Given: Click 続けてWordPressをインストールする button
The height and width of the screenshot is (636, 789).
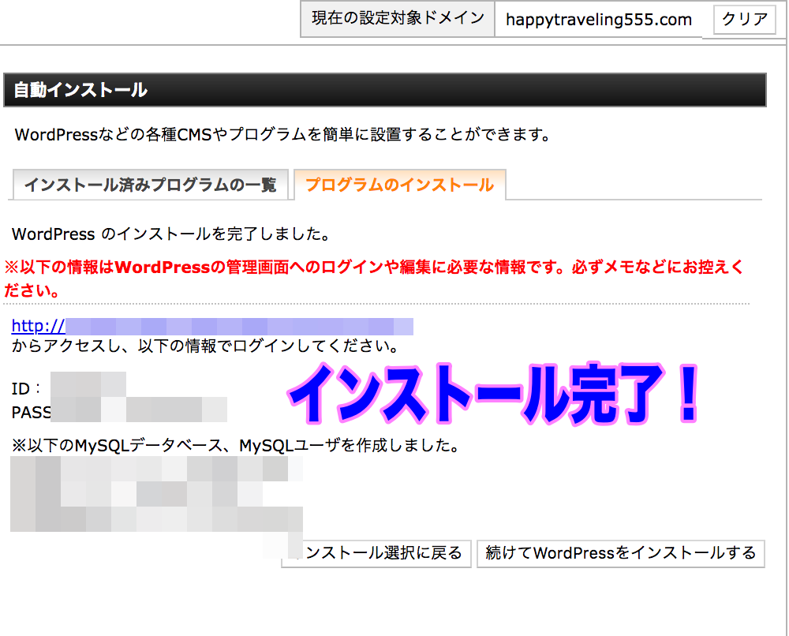Looking at the screenshot, I should [x=620, y=553].
